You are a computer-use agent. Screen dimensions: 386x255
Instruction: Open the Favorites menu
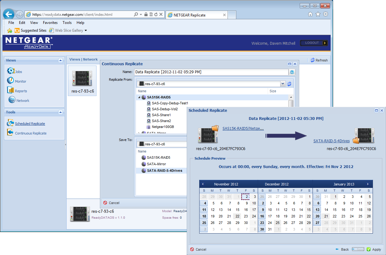[x=50, y=23]
